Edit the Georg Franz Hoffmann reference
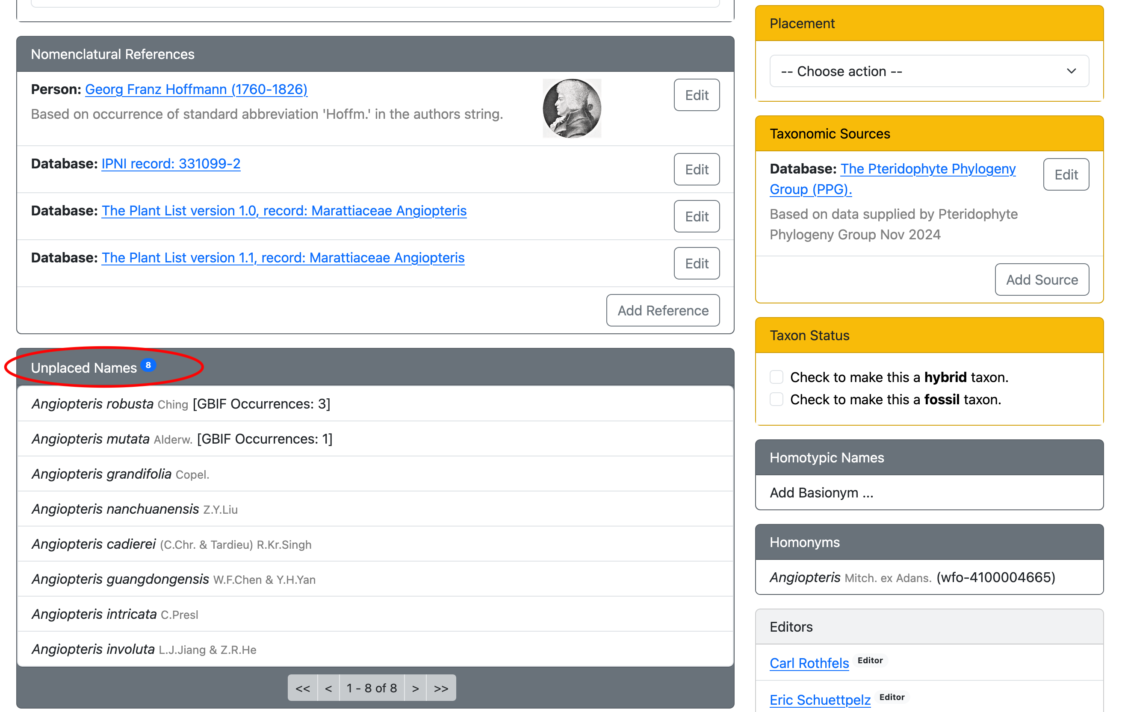 point(696,95)
